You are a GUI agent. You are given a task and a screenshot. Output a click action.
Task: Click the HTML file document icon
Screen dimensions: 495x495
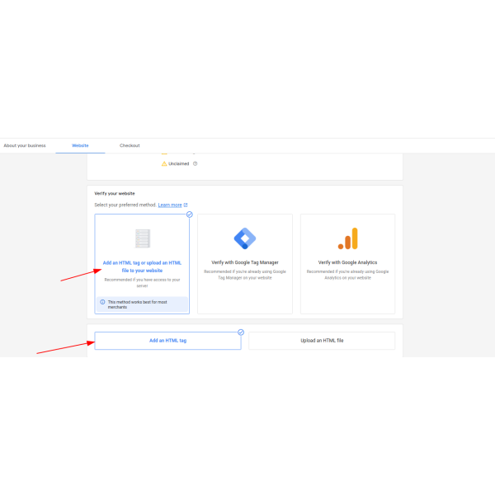click(142, 238)
